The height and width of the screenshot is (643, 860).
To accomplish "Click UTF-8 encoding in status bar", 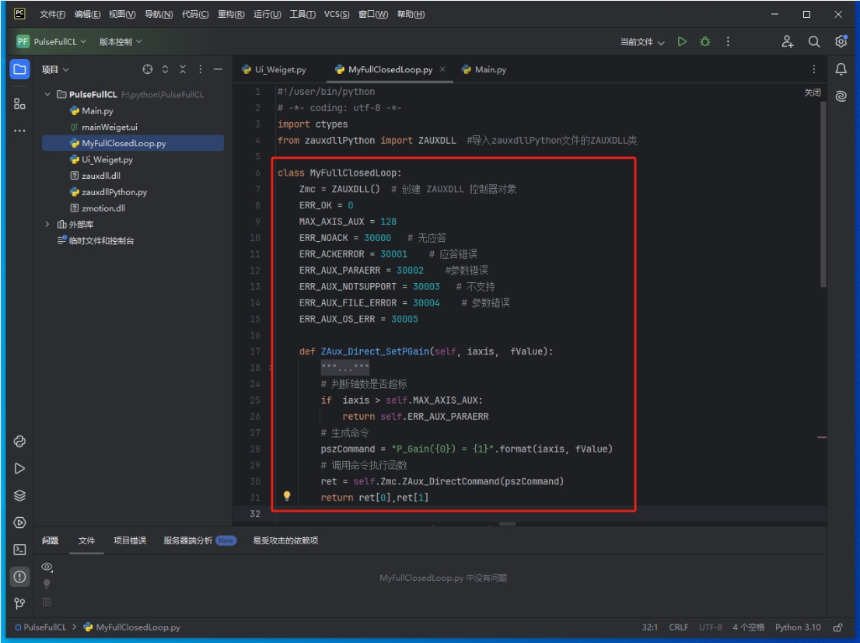I will point(710,627).
